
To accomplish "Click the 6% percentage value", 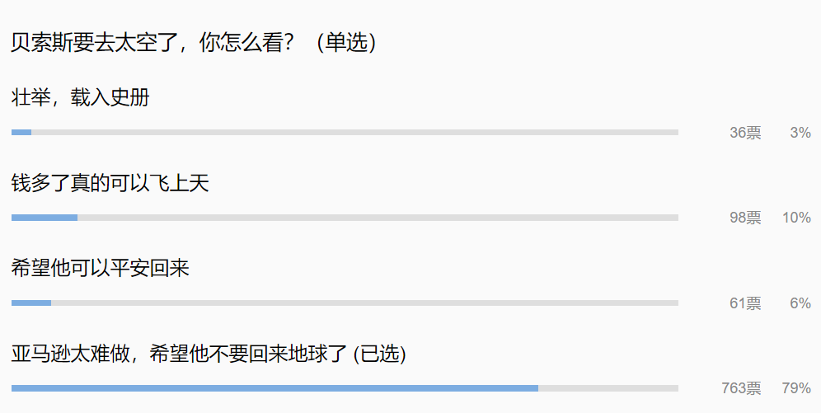I will pyautogui.click(x=800, y=304).
